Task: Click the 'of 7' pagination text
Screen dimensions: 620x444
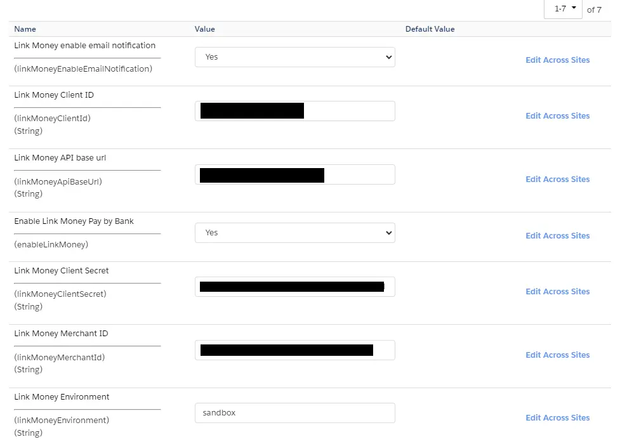Action: pos(594,10)
